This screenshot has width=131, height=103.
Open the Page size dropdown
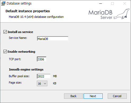[x=42, y=83]
